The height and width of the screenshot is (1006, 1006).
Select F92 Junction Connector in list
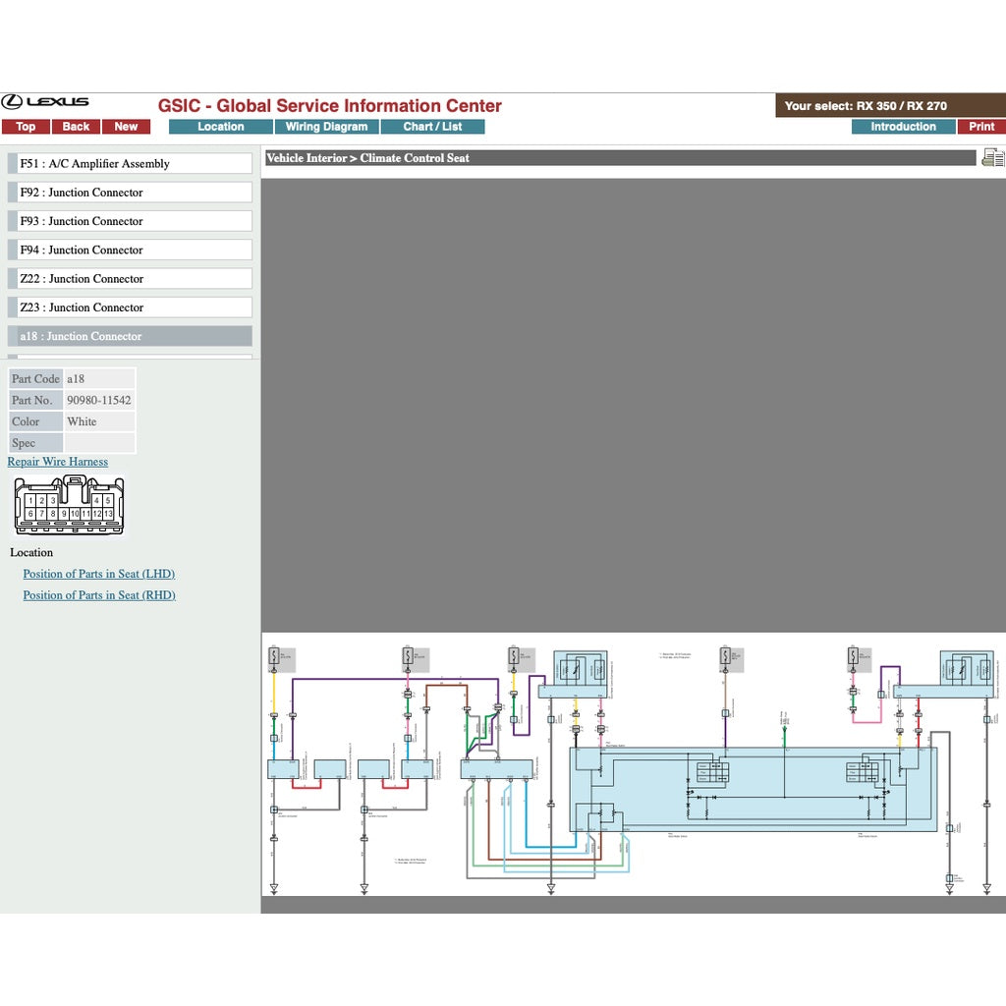[130, 193]
